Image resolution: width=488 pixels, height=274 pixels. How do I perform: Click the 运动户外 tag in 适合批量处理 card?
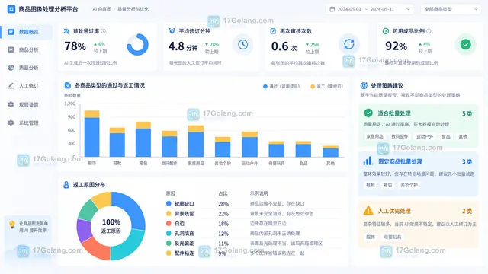click(x=425, y=136)
